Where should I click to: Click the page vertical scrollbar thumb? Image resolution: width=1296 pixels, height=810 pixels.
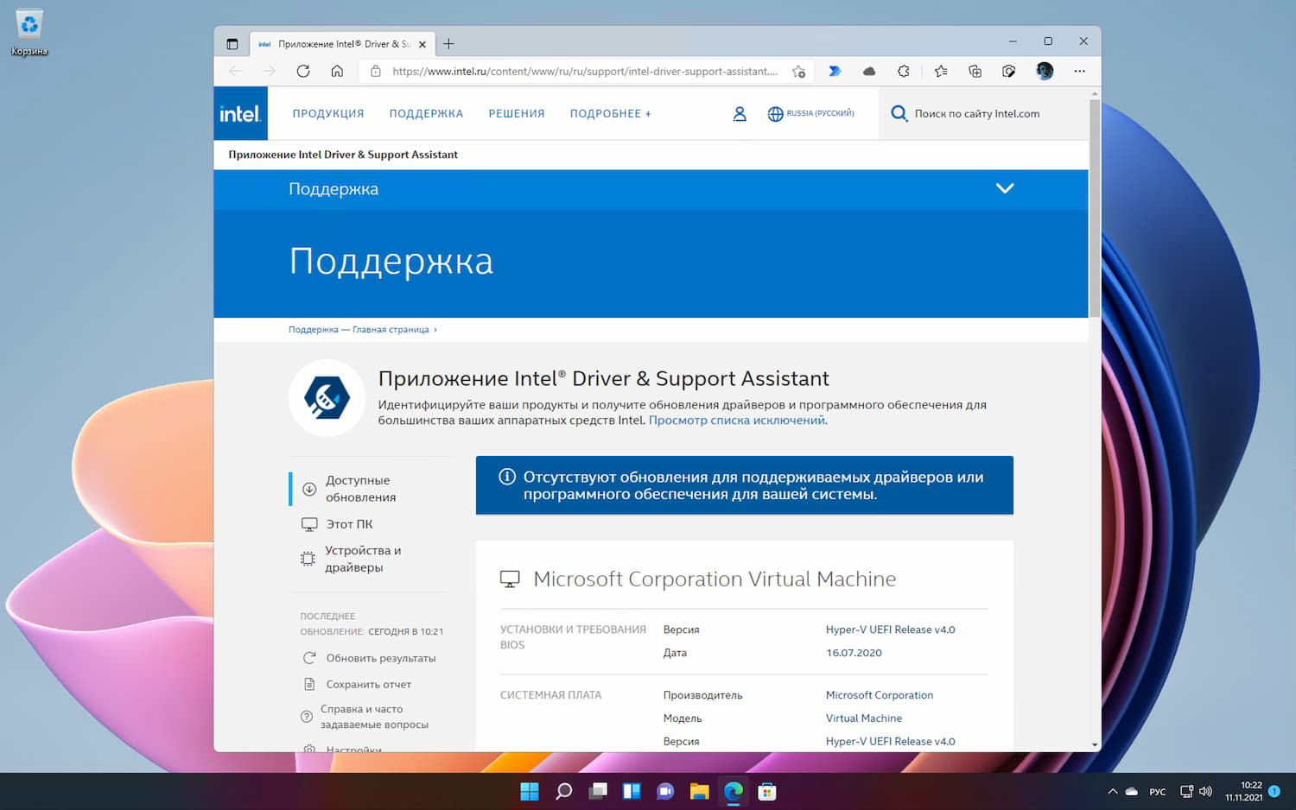tap(1095, 207)
